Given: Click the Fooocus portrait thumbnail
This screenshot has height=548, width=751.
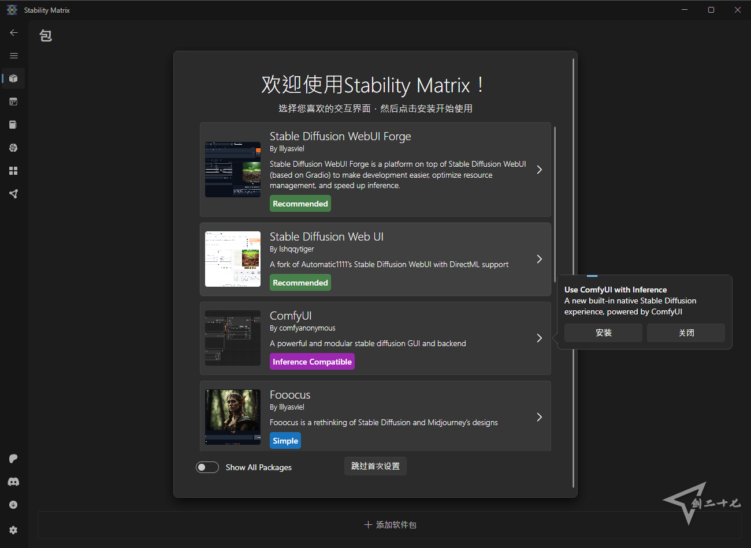Looking at the screenshot, I should [x=233, y=417].
